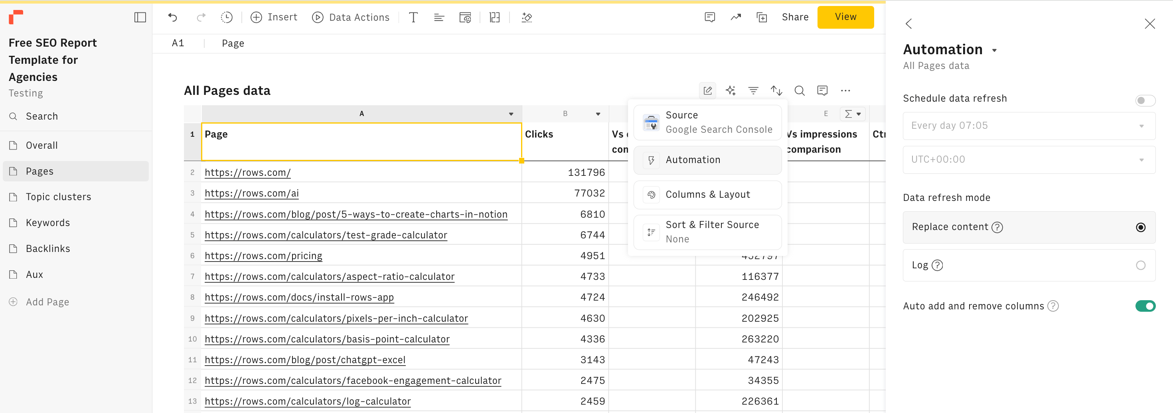
Task: Open the Every day 07:05 dropdown
Action: click(1029, 126)
